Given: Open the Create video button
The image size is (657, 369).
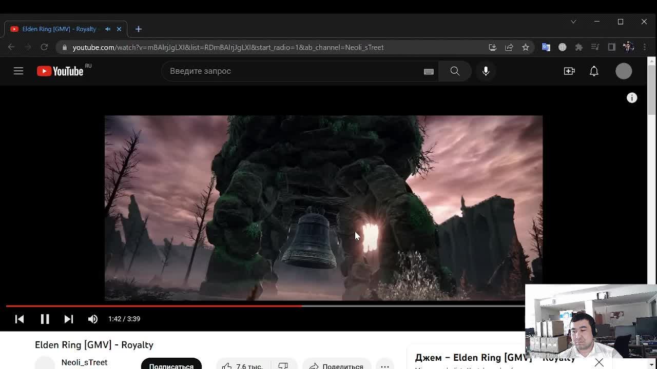Looking at the screenshot, I should pos(569,71).
